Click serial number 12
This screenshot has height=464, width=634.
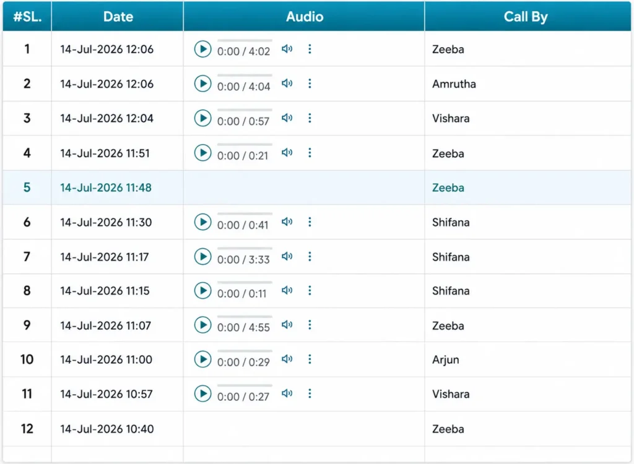pyautogui.click(x=27, y=429)
